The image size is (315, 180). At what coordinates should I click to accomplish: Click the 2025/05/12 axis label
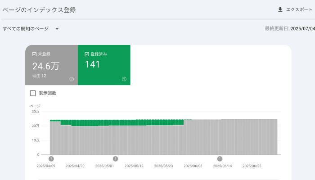pyautogui.click(x=134, y=166)
